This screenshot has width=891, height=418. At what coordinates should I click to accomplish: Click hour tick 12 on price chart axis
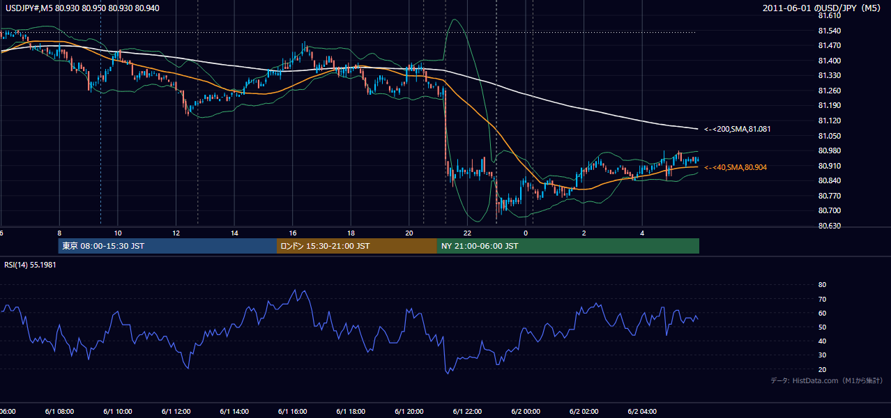[176, 233]
